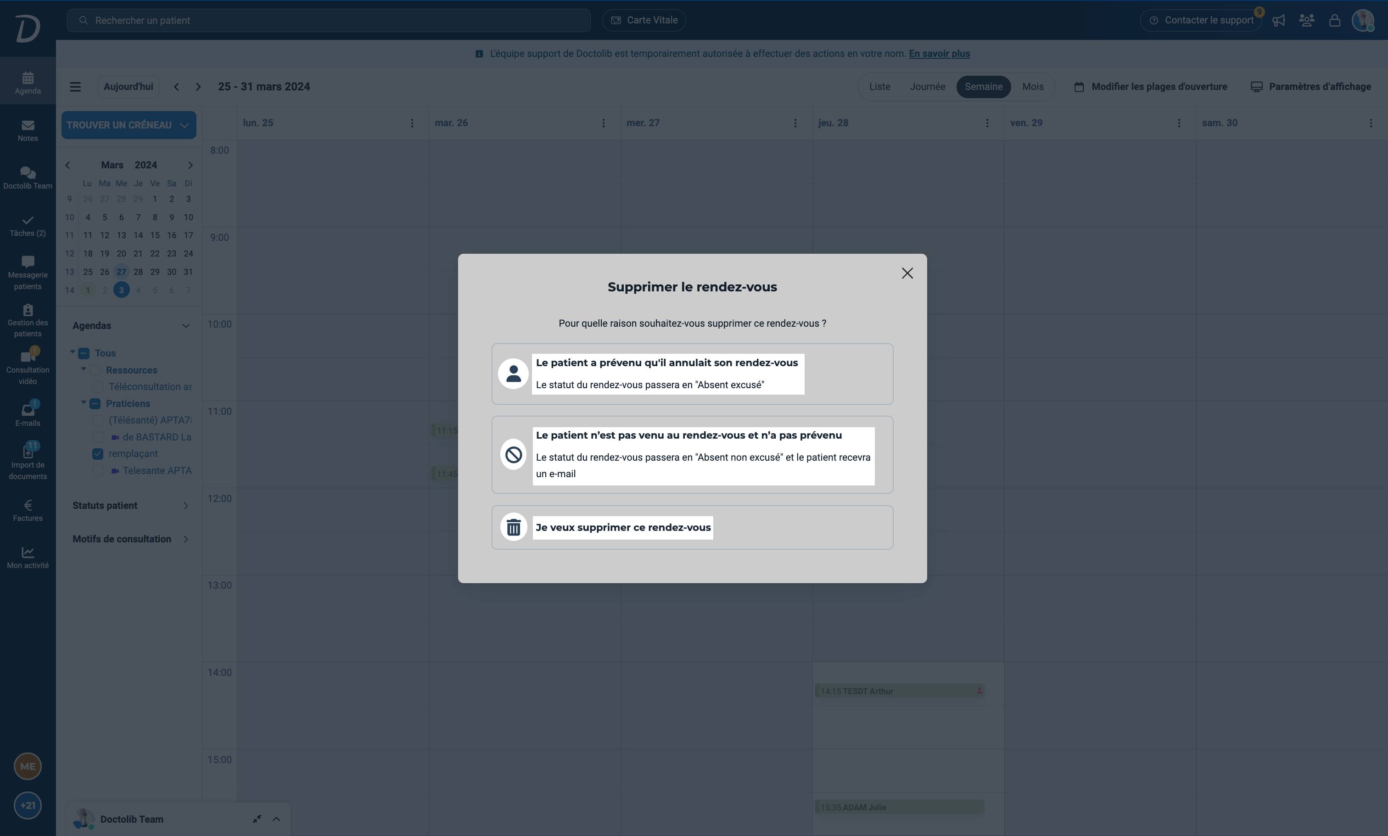This screenshot has width=1388, height=836.
Task: Switch to Liste view
Action: (879, 87)
